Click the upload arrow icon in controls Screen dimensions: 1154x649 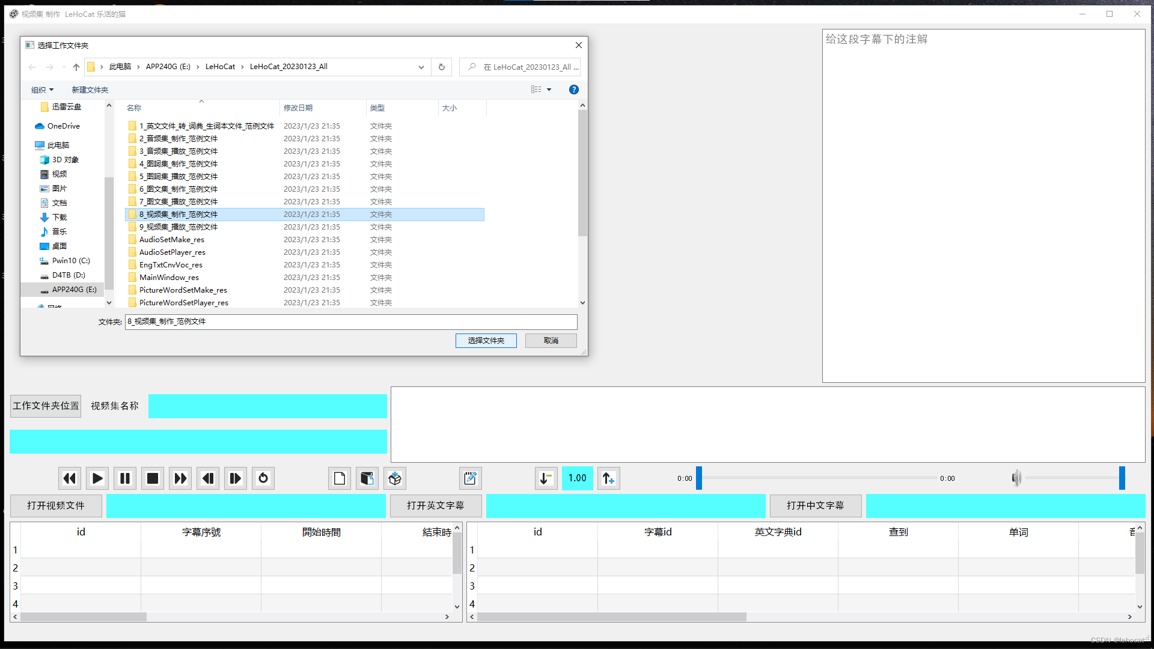point(609,478)
